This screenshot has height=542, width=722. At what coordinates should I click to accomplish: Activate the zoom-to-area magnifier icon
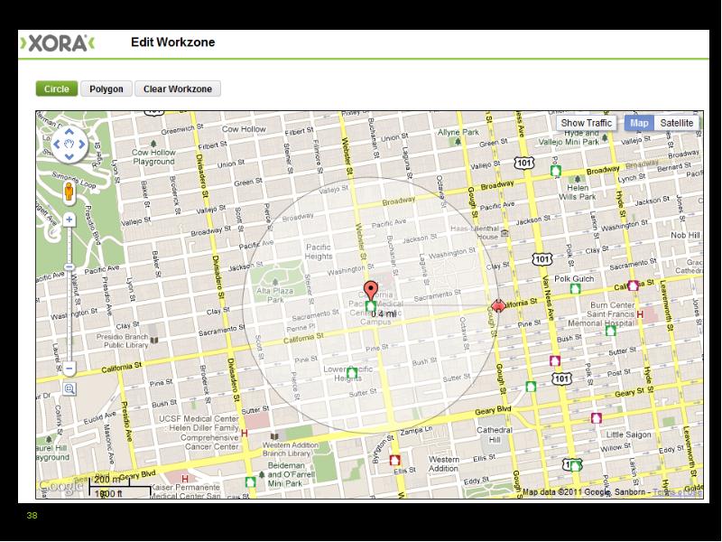[x=69, y=389]
